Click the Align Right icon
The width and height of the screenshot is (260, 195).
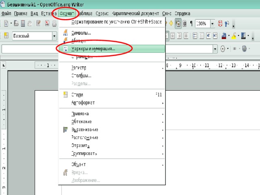pos(179,36)
